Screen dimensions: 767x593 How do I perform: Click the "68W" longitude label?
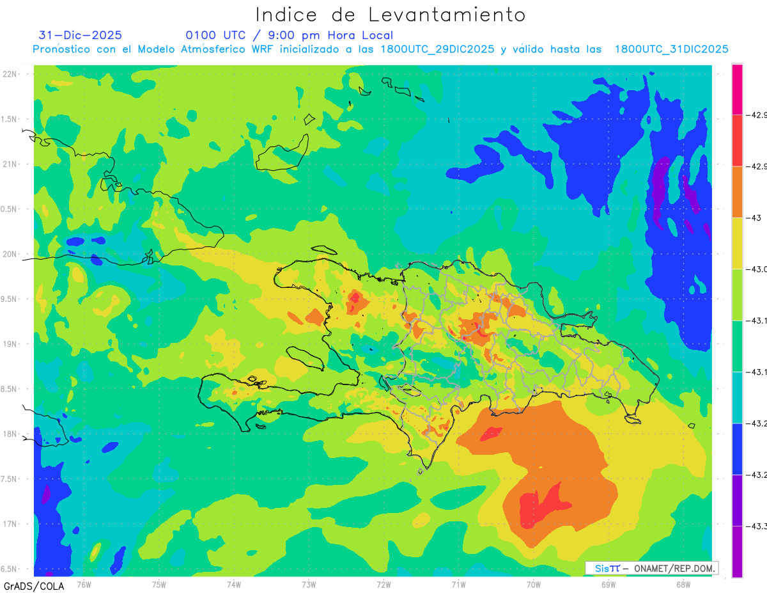[683, 584]
